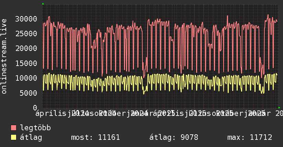The width and height of the screenshot is (283, 147).
Task: Click the green arrow atop the y-axis
Action: tap(43, 4)
